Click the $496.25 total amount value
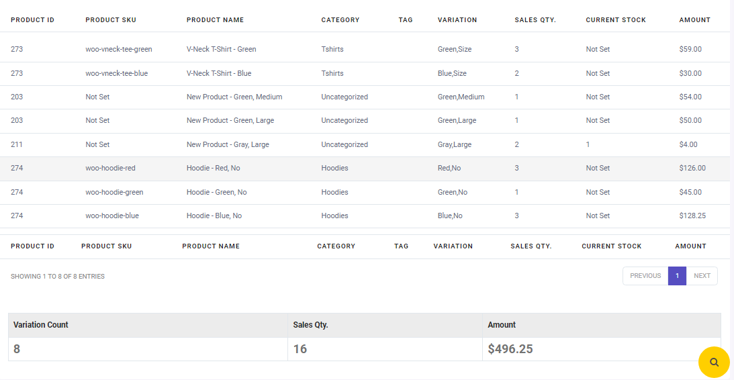 coord(510,349)
